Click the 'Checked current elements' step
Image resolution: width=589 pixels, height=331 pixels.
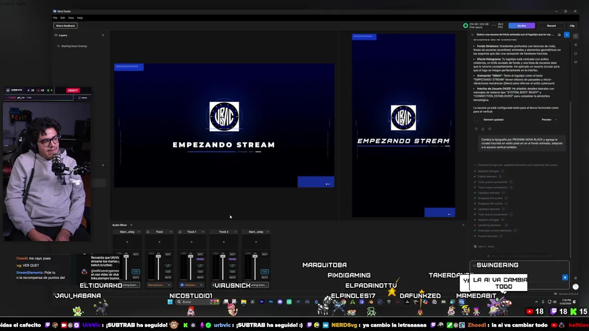(x=495, y=230)
